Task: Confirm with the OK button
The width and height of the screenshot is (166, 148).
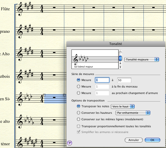Action: tap(152, 140)
